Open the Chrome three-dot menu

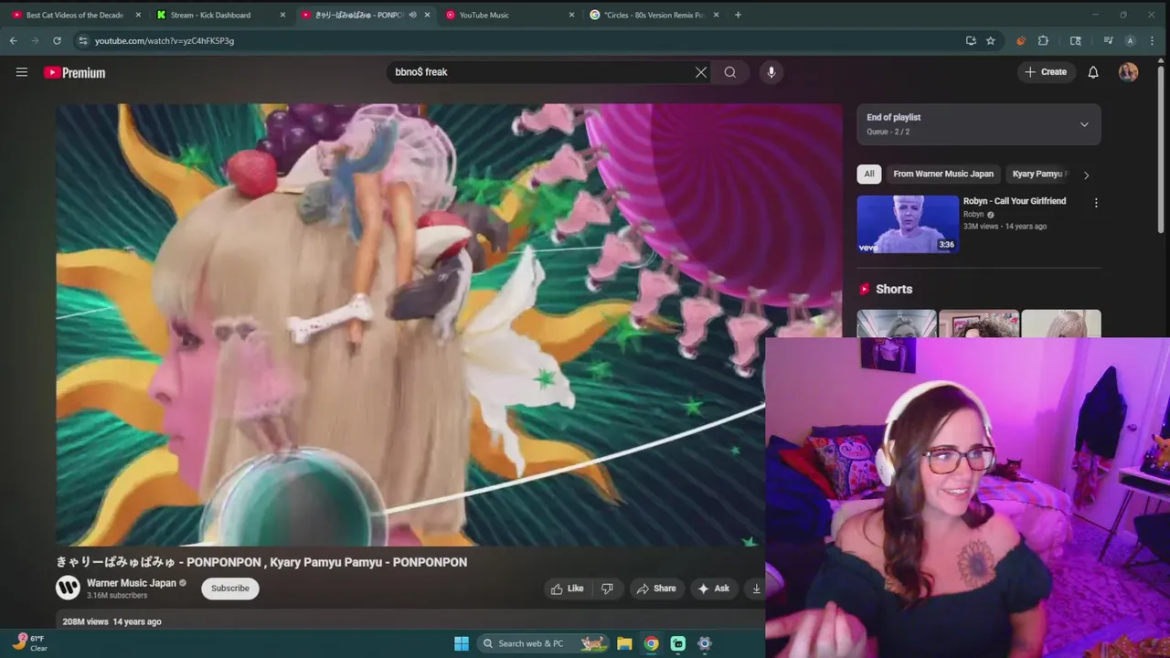[x=1153, y=40]
